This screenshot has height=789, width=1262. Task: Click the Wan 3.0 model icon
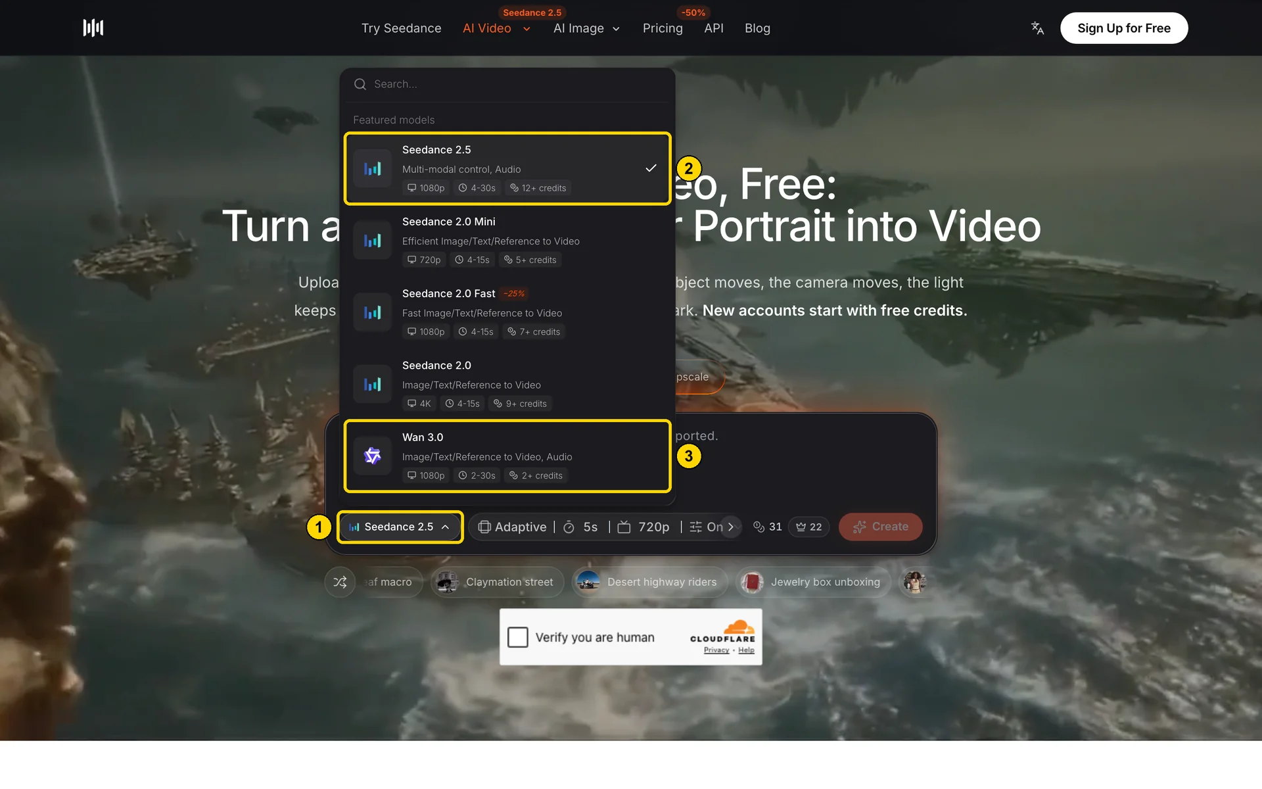pyautogui.click(x=373, y=456)
